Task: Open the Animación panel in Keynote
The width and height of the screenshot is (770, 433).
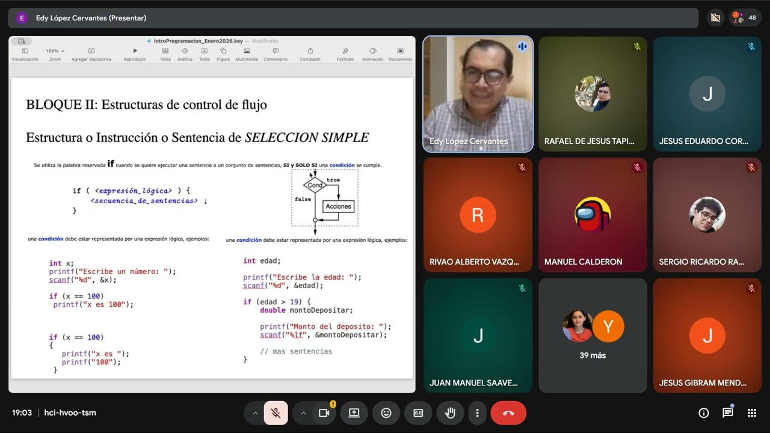Action: pyautogui.click(x=373, y=54)
